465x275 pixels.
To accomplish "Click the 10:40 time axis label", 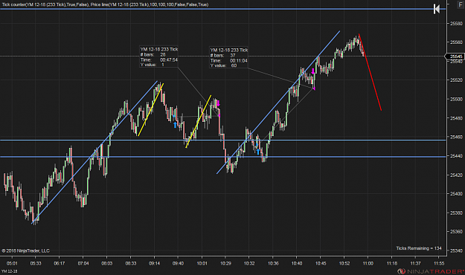I will coord(297,263).
